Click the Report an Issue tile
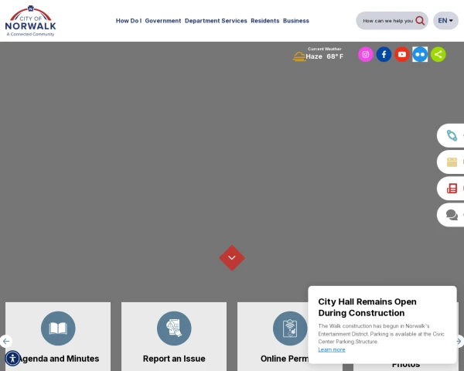Screen dimensions: 464x371 [174, 336]
